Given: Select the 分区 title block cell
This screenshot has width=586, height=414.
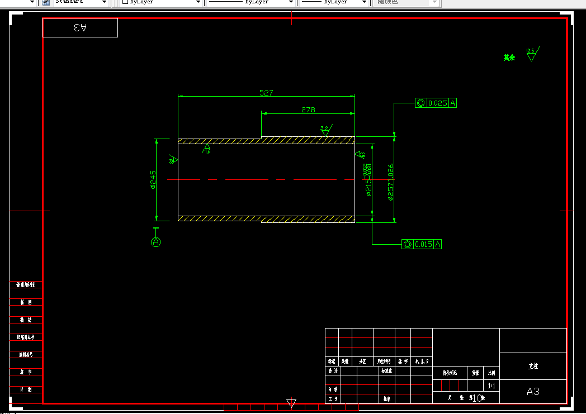Looking at the screenshot, I should 362,361.
